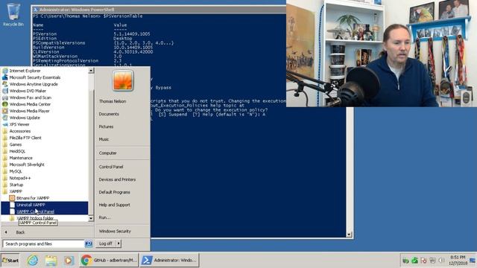Click the PowerShell window scroll down arrow
The image size is (477, 268).
pyautogui.click(x=350, y=234)
